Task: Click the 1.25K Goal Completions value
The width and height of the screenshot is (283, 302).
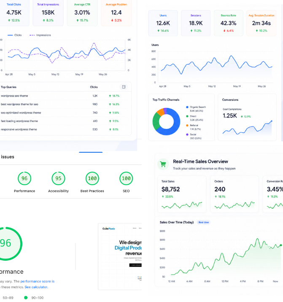Action: tap(229, 116)
